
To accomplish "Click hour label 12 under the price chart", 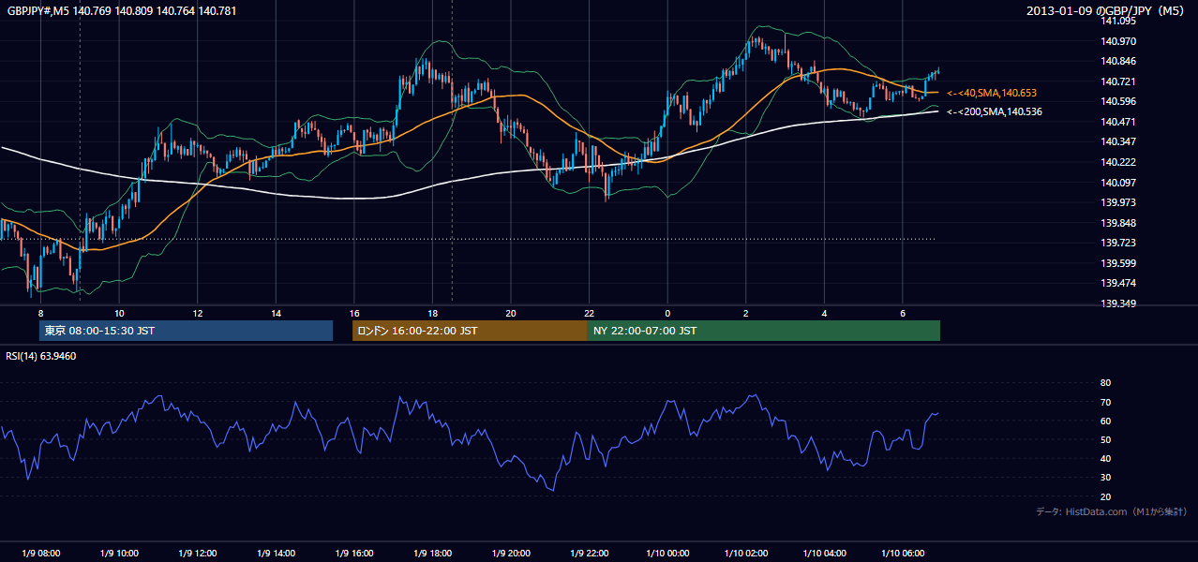I will click(x=198, y=313).
